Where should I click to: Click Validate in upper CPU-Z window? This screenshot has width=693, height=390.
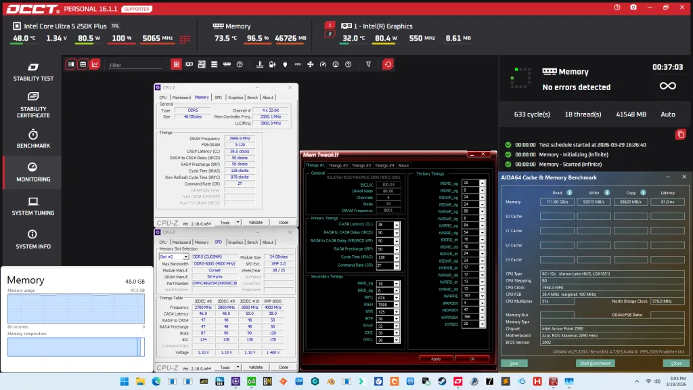(255, 223)
